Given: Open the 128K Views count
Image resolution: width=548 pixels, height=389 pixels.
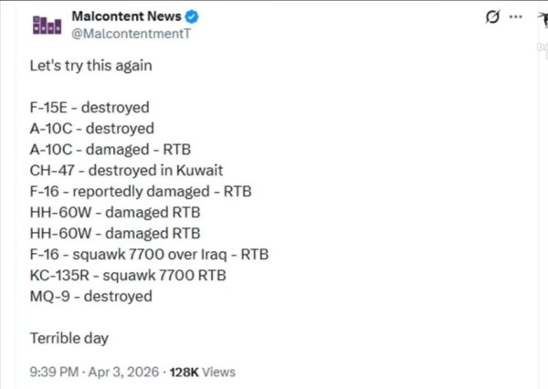Looking at the screenshot, I should tap(202, 372).
